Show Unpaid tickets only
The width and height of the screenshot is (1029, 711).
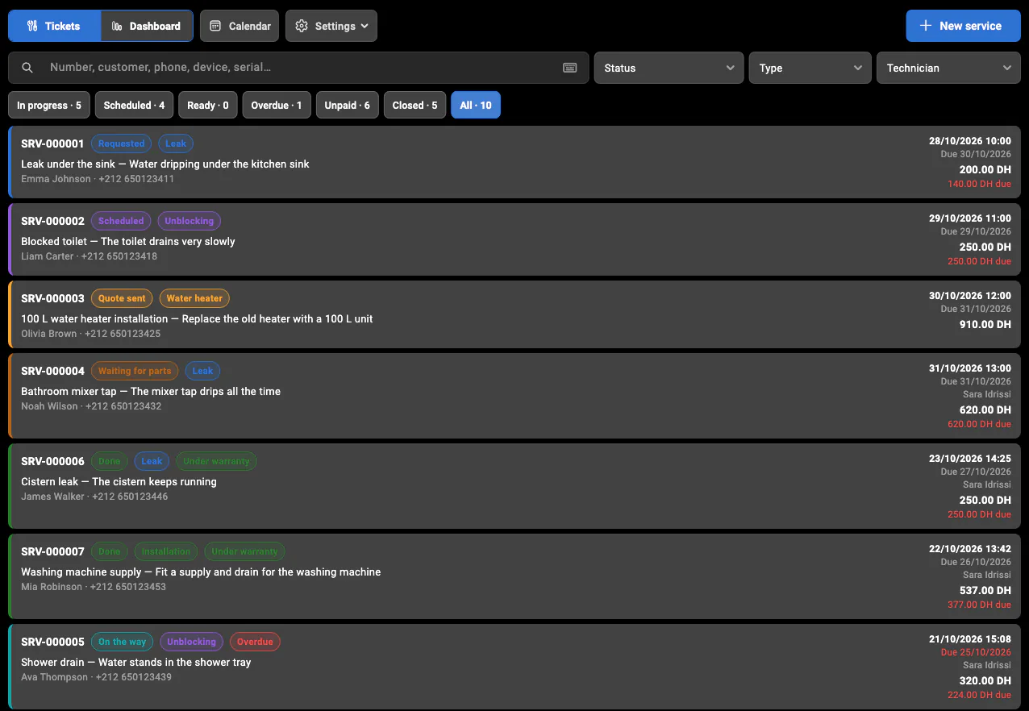pos(348,105)
